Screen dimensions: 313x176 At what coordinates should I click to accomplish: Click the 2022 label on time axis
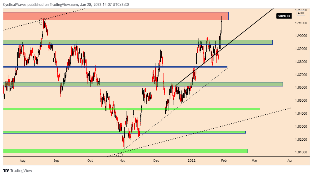[x=192, y=161]
